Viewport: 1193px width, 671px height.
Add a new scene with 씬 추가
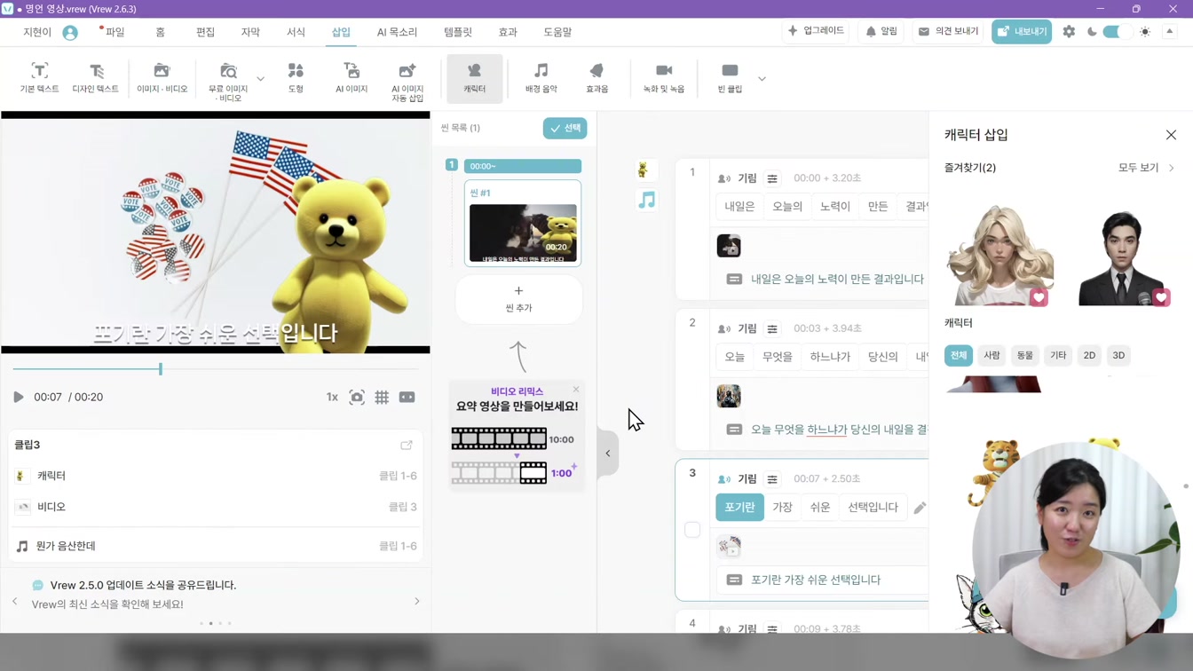518,299
